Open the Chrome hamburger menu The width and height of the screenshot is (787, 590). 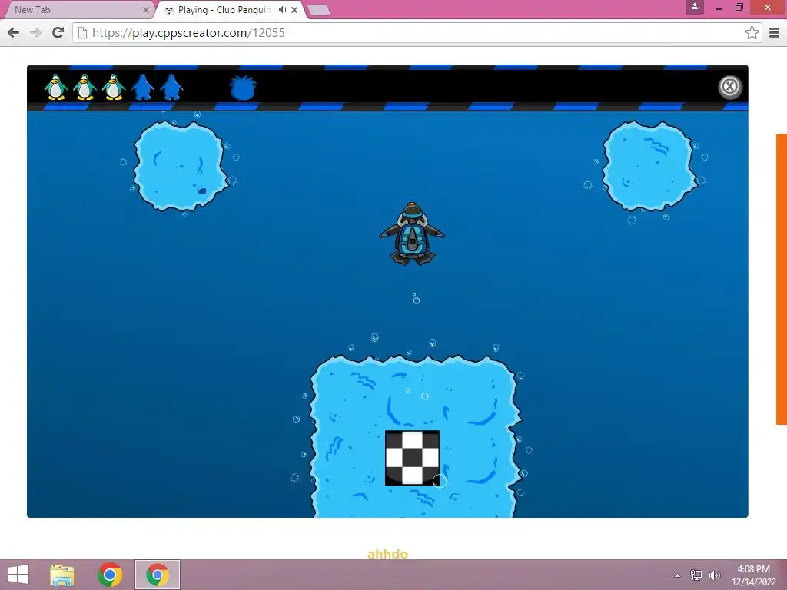tap(775, 32)
